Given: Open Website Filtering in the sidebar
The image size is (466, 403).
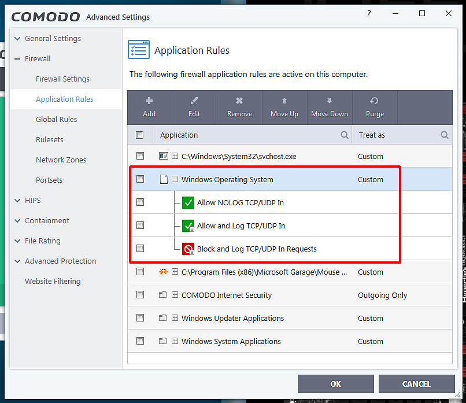Looking at the screenshot, I should click(x=53, y=281).
